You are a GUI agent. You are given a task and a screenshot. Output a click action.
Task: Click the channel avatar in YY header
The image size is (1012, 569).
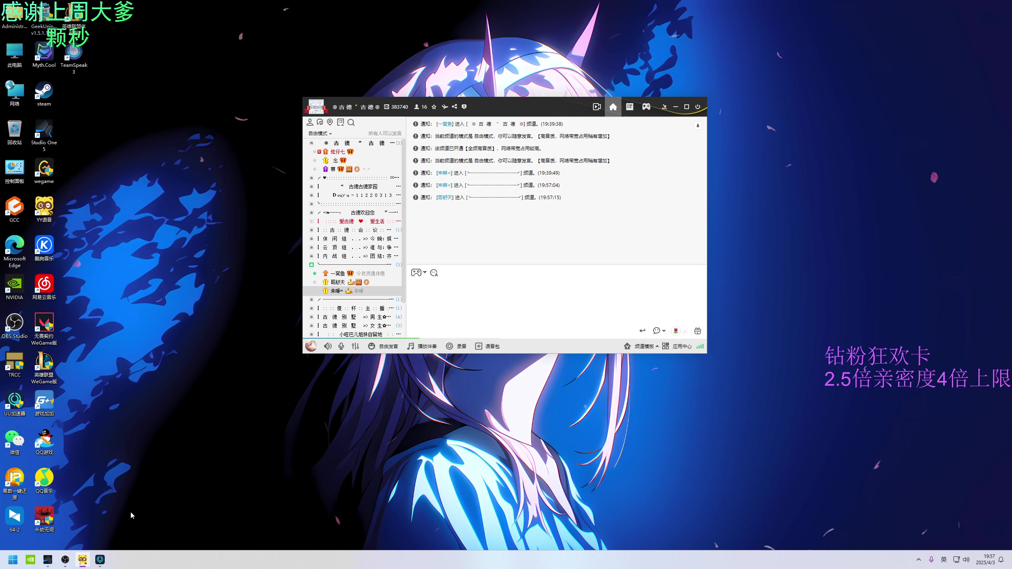click(x=316, y=107)
